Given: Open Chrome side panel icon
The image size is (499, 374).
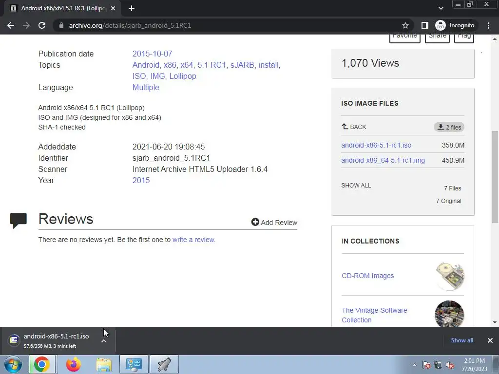Looking at the screenshot, I should [x=424, y=25].
